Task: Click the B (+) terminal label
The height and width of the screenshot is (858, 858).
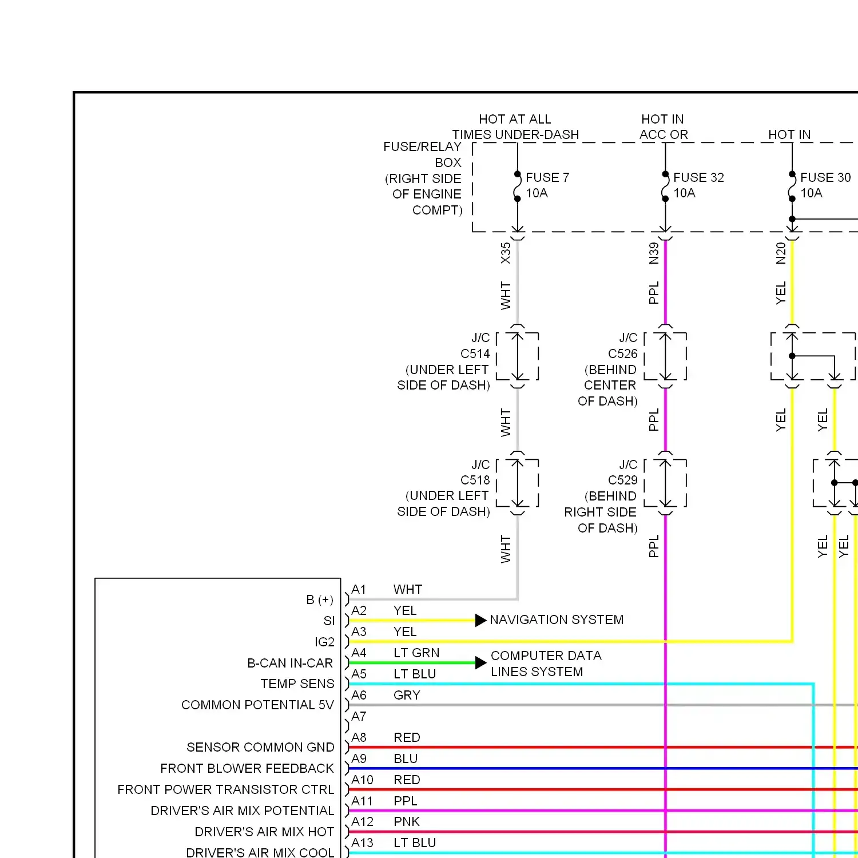Action: (320, 600)
